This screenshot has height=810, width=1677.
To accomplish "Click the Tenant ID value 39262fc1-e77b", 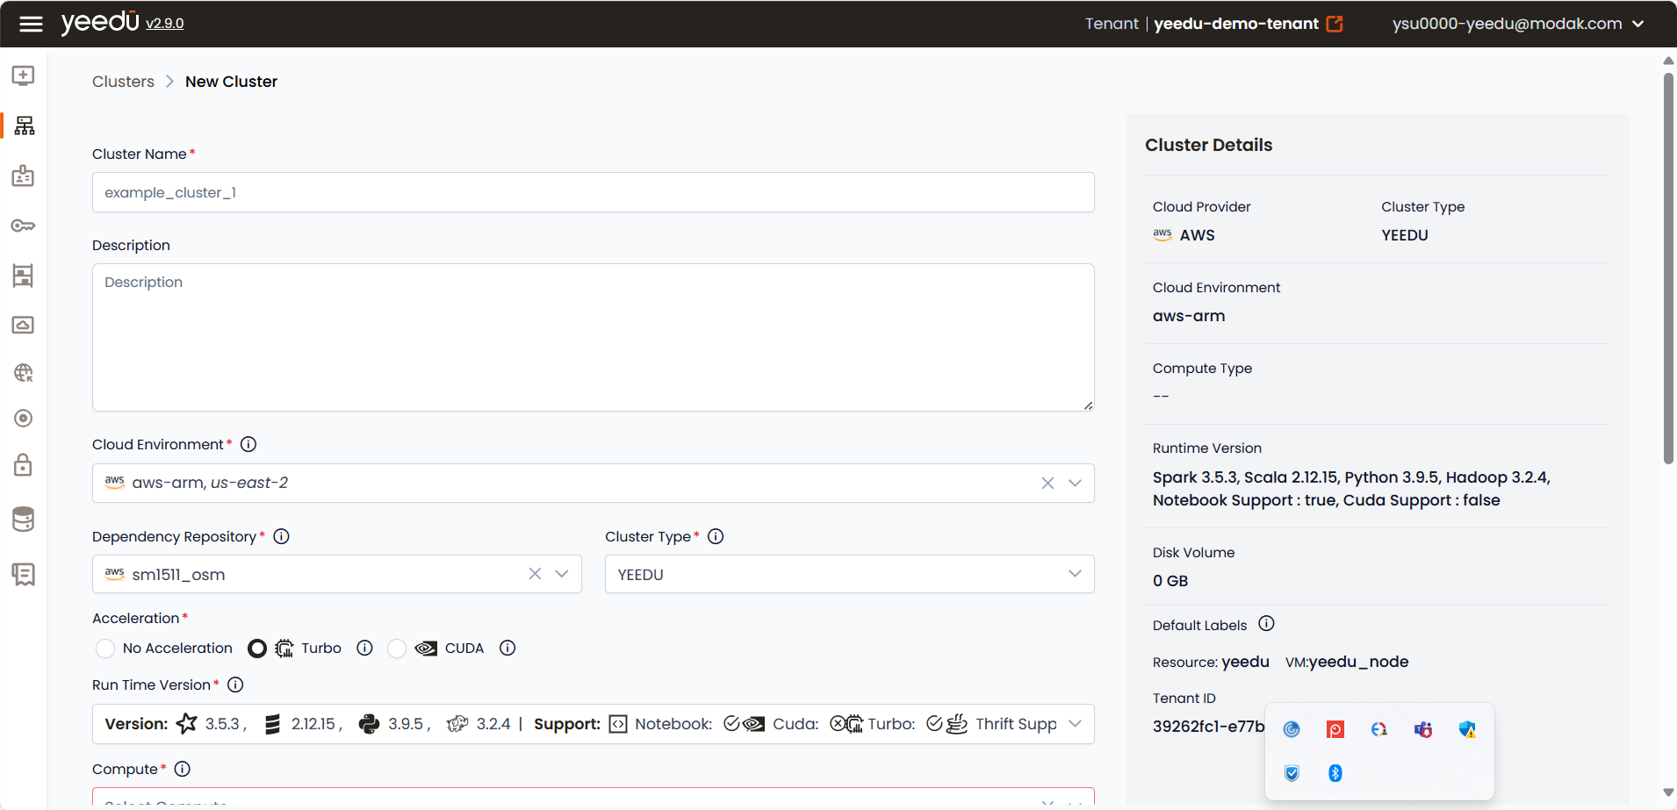I will [x=1208, y=726].
